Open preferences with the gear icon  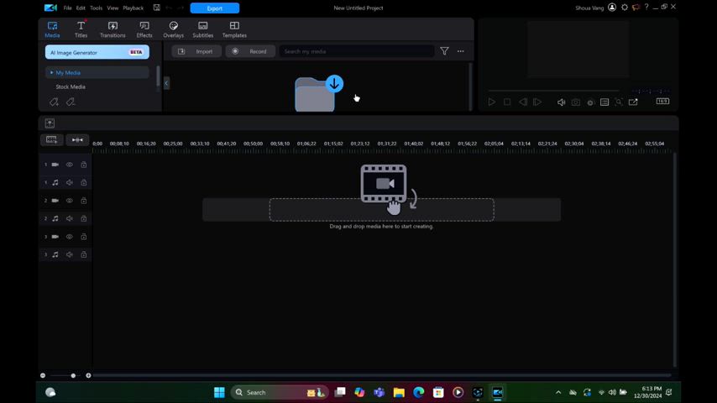624,8
